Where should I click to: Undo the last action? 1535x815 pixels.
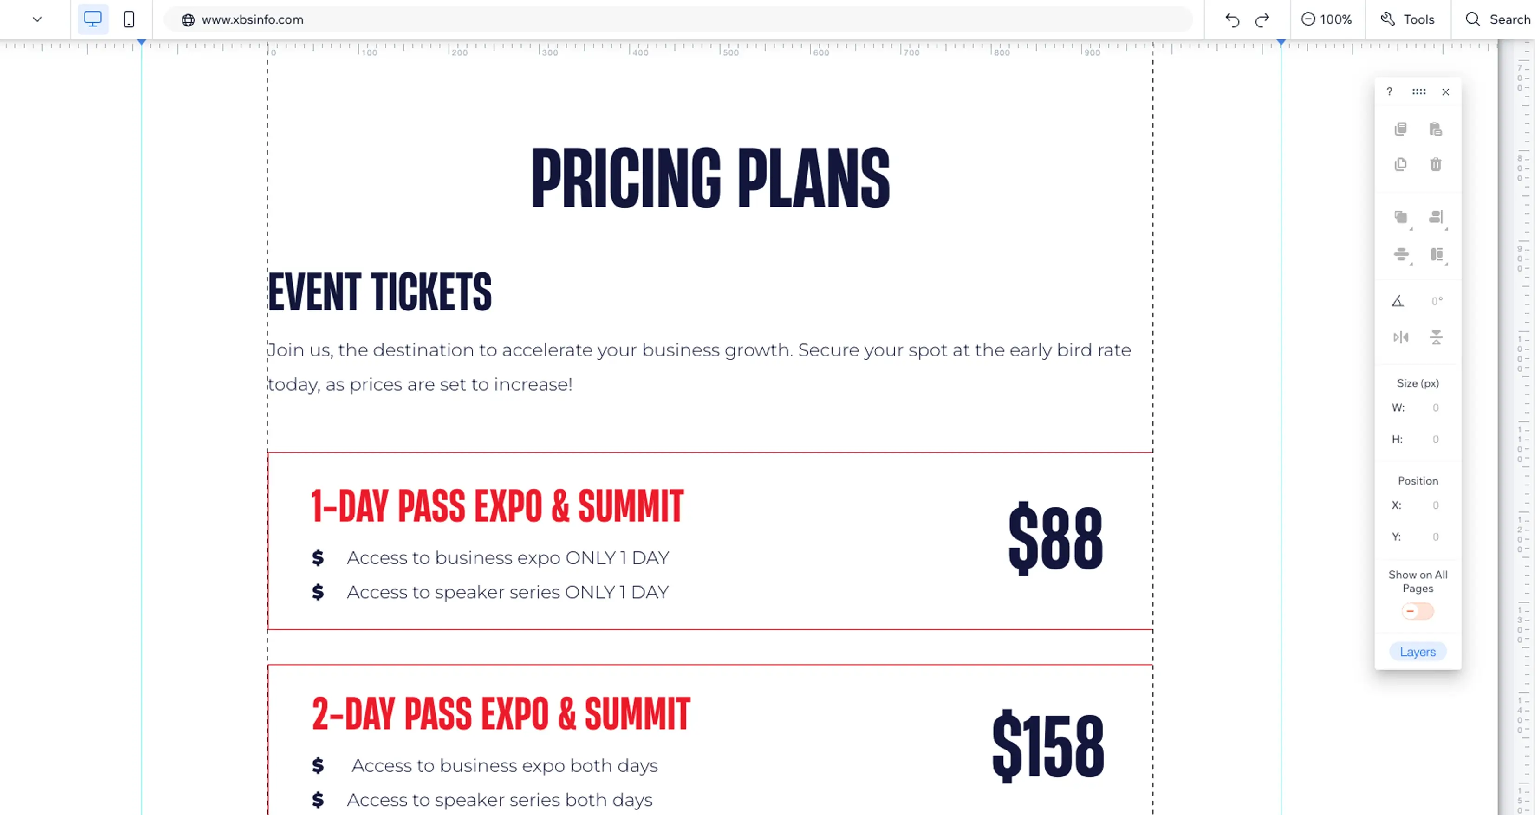[1232, 19]
